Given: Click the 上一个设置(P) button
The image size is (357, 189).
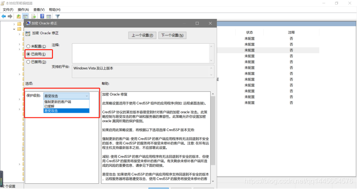Looking at the screenshot, I should [142, 35].
